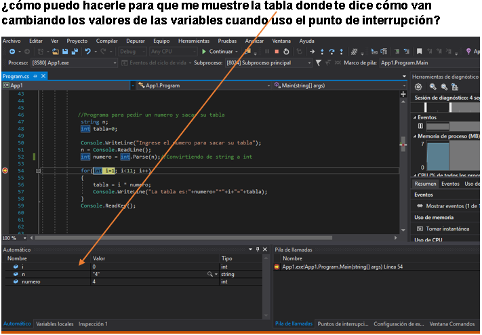Zoom out on the diagnostic timeline
This screenshot has width=482, height=335.
(444, 87)
